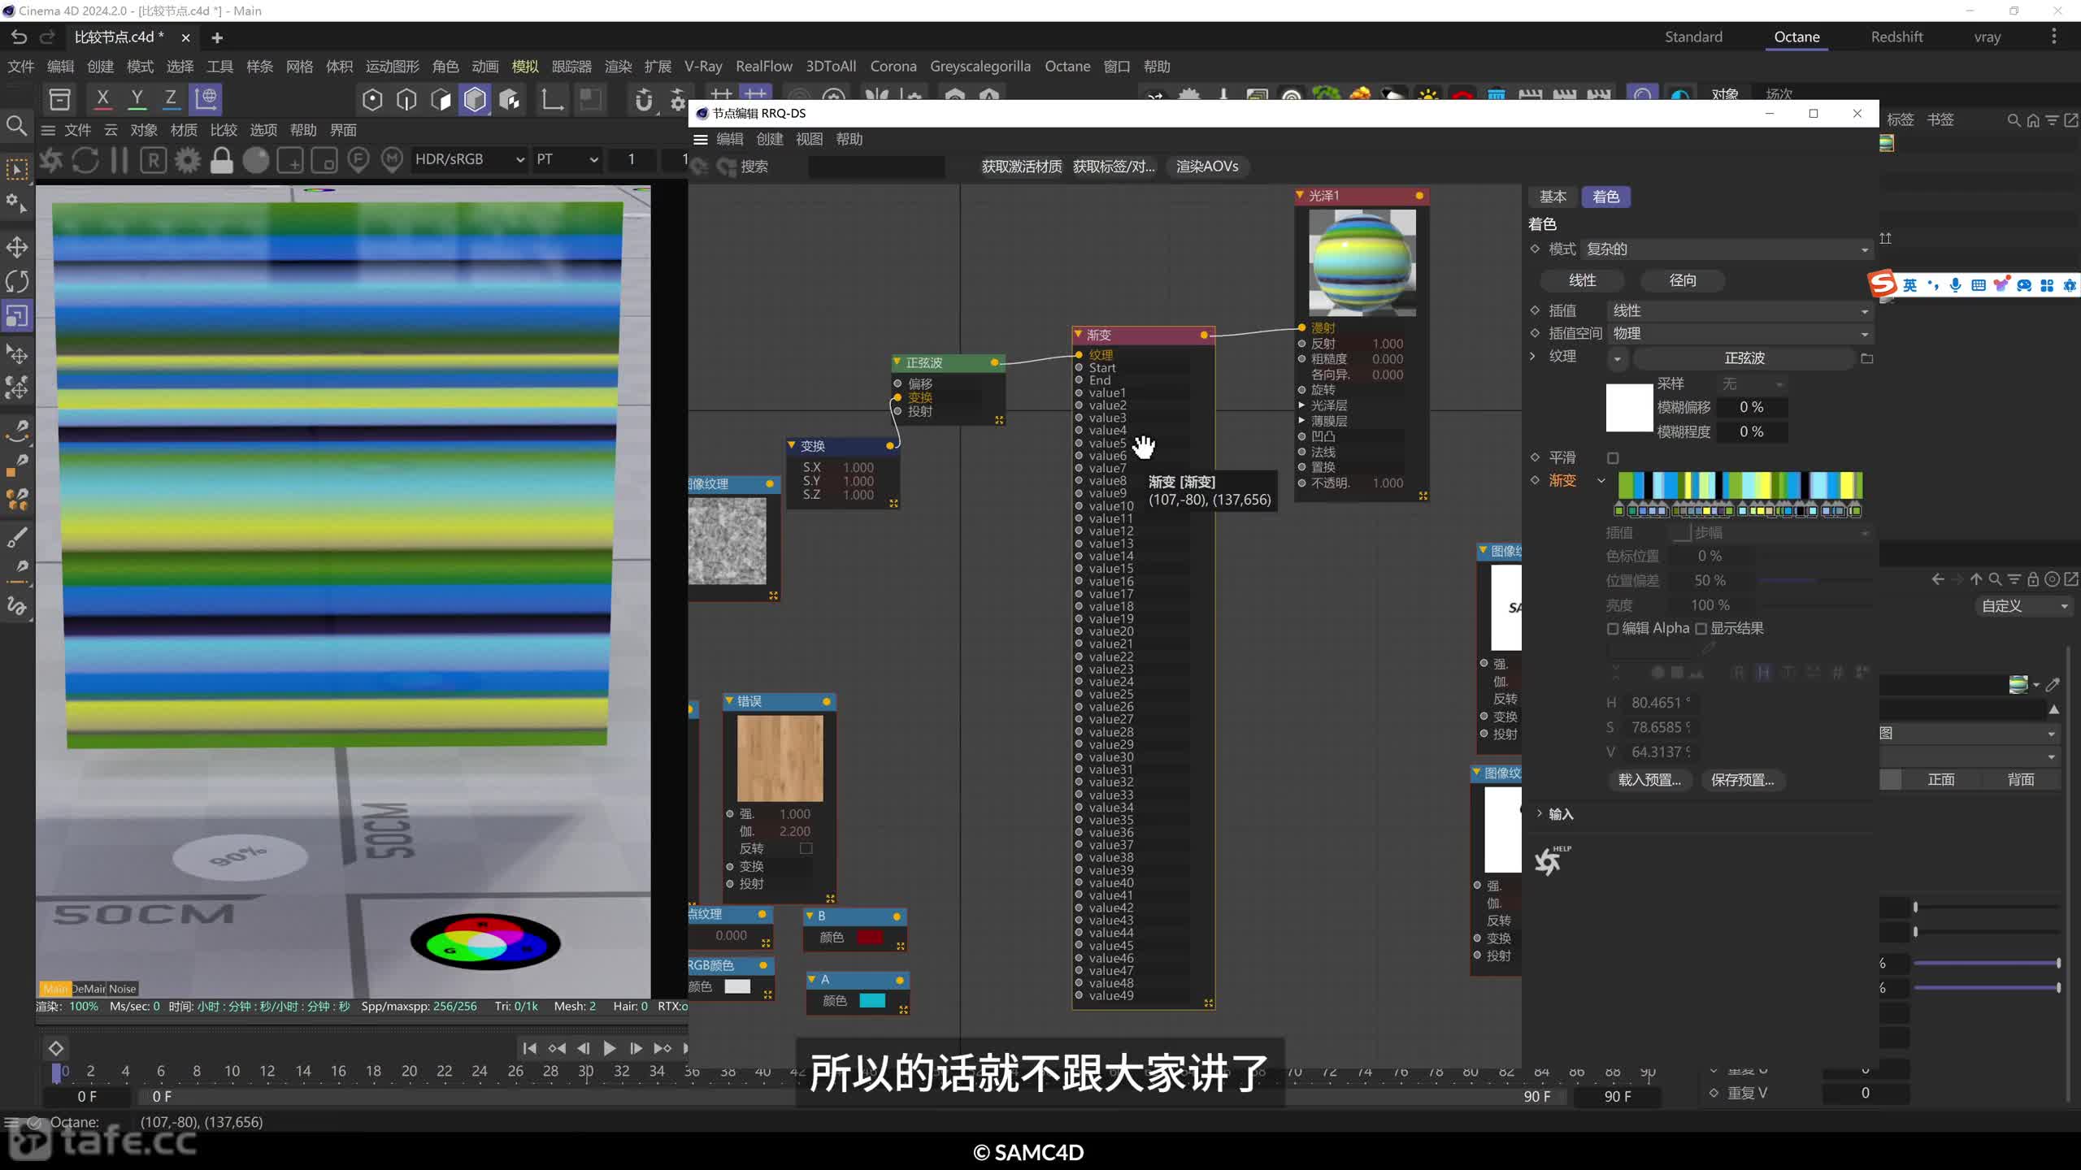Toggle Z axis lock in toolbar

click(x=171, y=98)
